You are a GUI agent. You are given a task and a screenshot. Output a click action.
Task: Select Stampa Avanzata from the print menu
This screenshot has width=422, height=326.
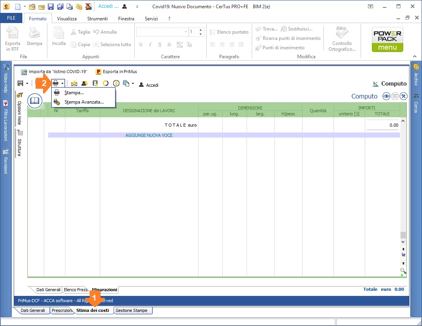[84, 102]
